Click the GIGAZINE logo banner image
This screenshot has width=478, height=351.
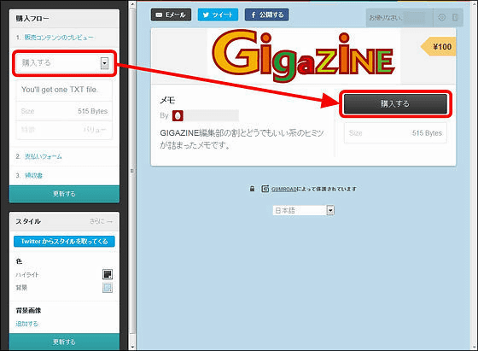click(304, 56)
